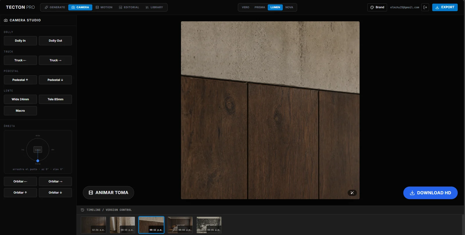
Task: Click the DOWNLOAD HD button
Action: 430,193
